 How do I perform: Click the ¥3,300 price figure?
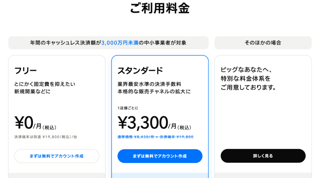[x=143, y=123]
